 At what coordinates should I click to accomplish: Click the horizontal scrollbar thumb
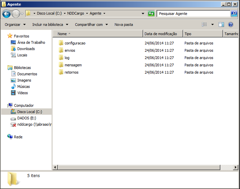pos(139,167)
